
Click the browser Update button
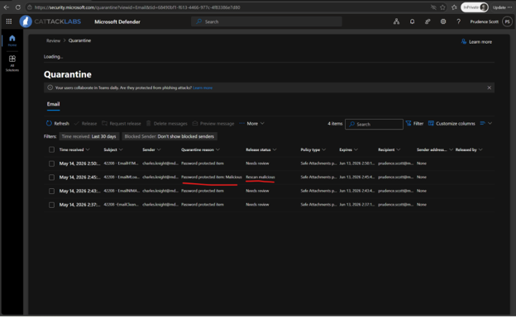point(502,7)
